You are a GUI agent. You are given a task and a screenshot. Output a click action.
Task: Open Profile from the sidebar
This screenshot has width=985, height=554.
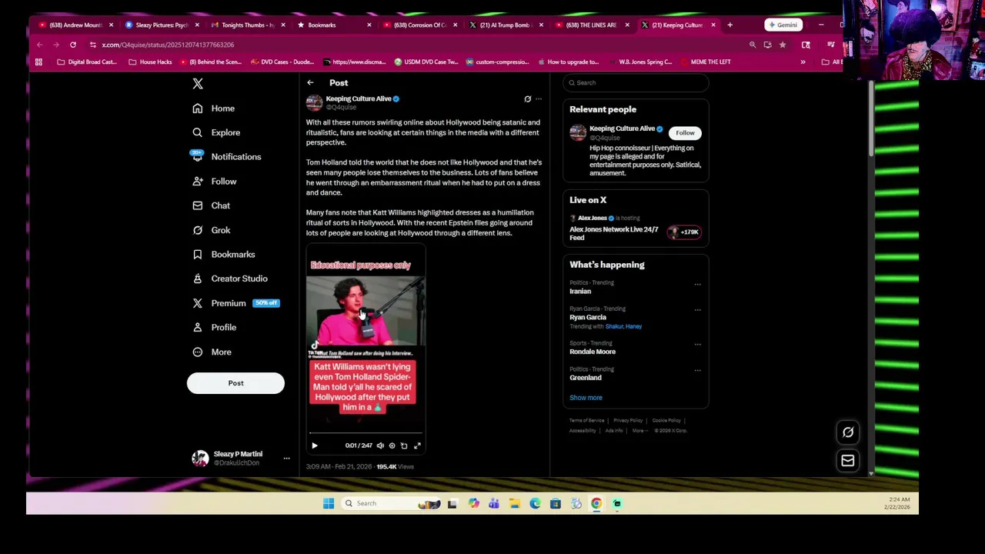(215, 328)
